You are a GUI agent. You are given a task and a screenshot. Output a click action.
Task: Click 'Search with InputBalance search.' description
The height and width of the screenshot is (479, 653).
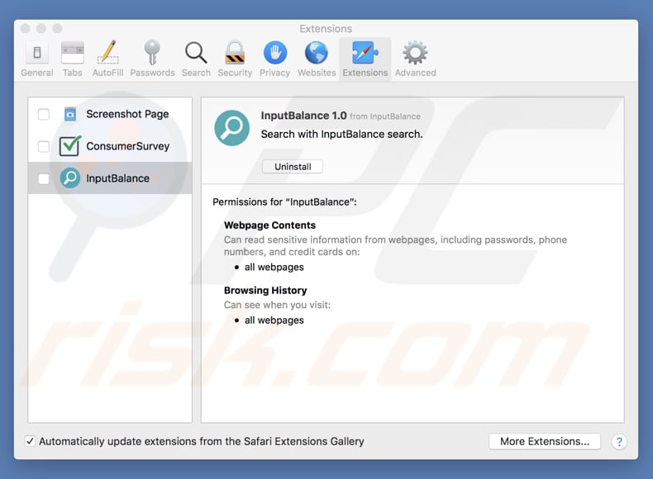[341, 135]
